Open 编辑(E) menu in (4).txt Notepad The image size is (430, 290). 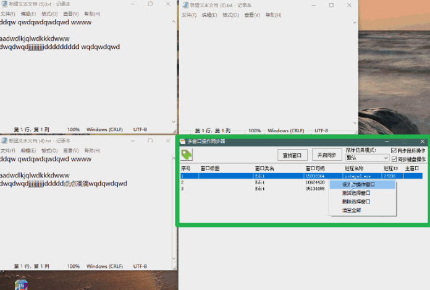(x=28, y=151)
